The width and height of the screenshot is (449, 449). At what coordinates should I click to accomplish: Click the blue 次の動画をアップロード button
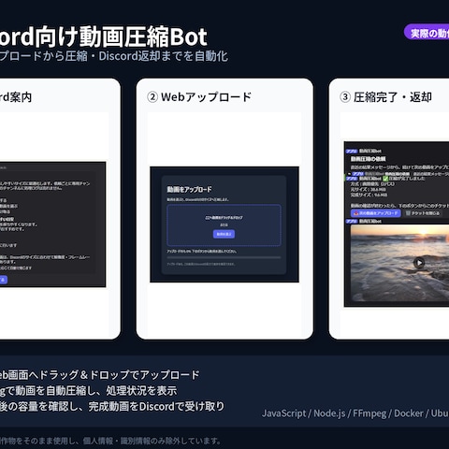(x=376, y=213)
